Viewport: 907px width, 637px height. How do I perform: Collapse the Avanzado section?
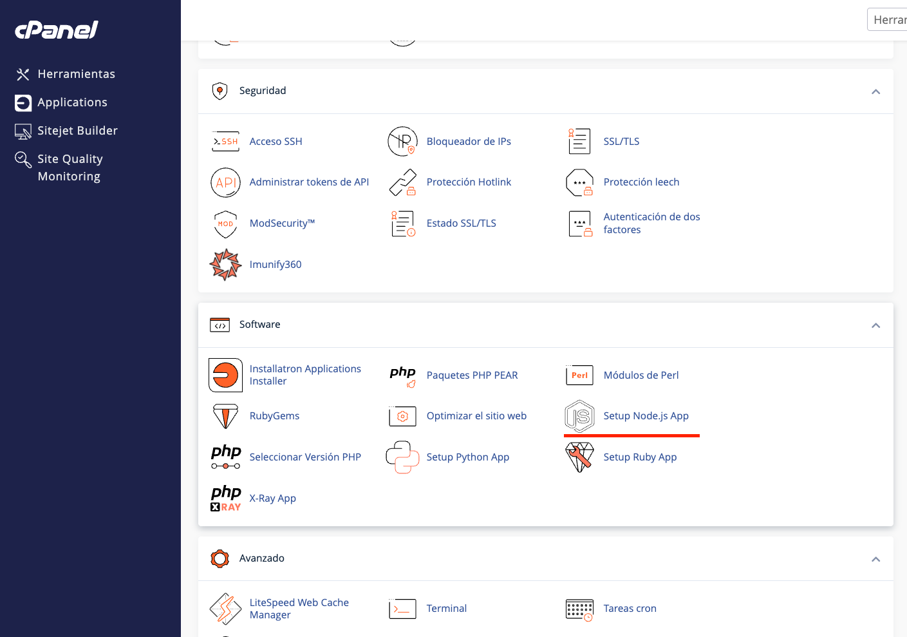click(x=875, y=559)
